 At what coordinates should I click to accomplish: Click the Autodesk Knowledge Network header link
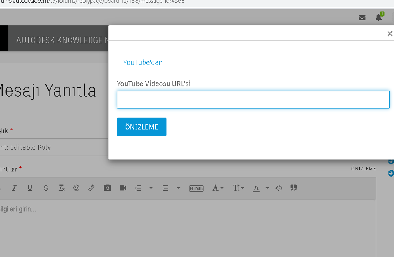(62, 40)
